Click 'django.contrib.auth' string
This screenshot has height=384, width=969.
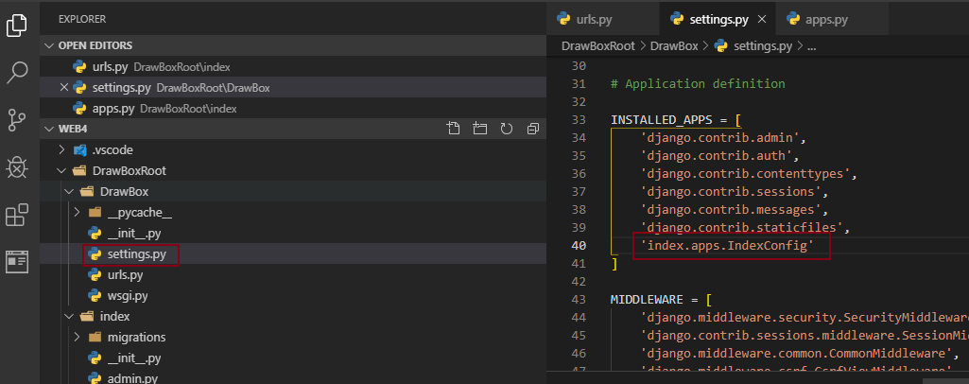pyautogui.click(x=717, y=155)
